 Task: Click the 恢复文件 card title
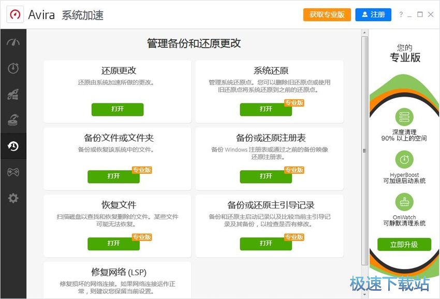(x=119, y=205)
